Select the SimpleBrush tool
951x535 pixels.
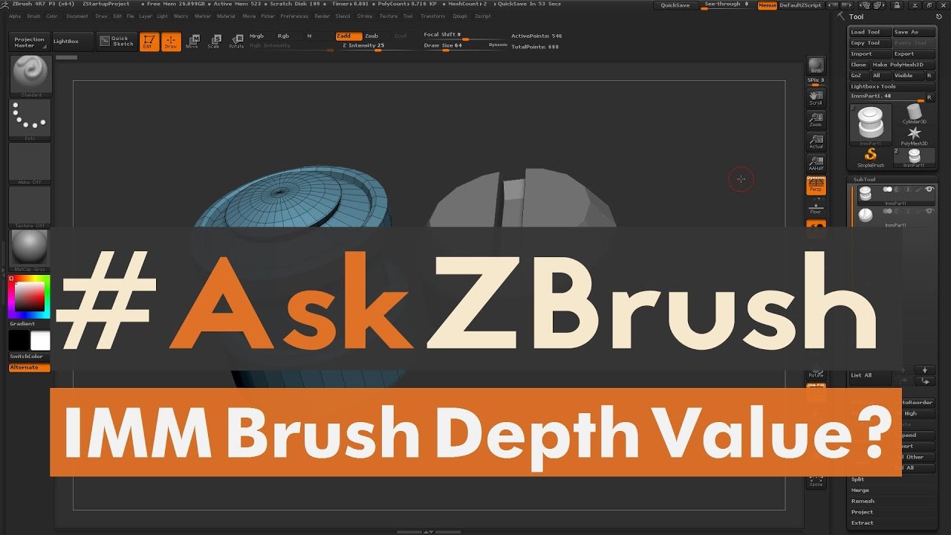871,157
